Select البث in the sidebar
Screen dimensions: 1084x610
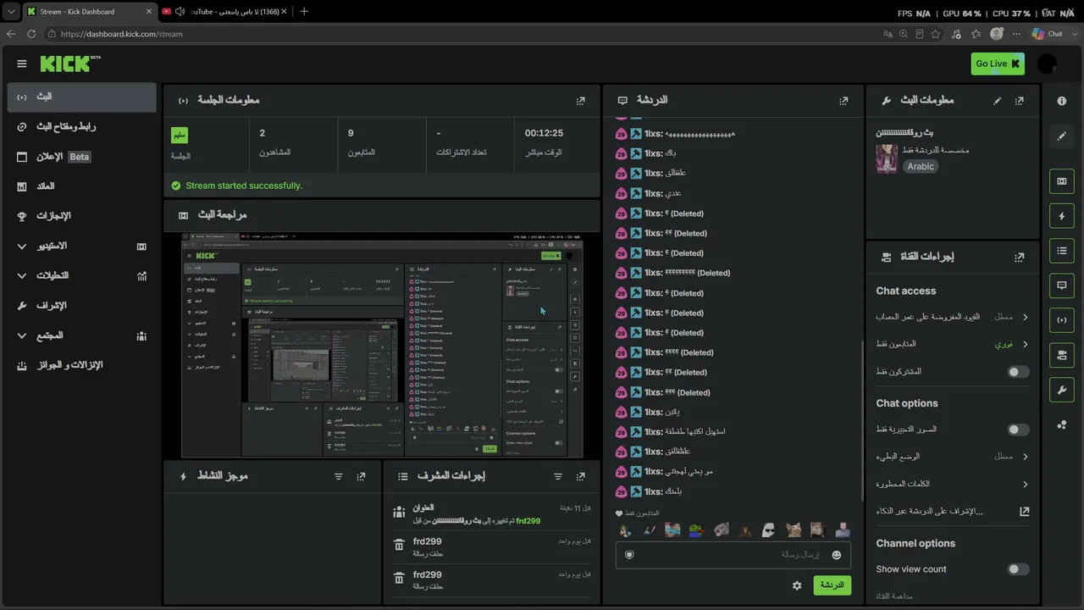tap(81, 97)
